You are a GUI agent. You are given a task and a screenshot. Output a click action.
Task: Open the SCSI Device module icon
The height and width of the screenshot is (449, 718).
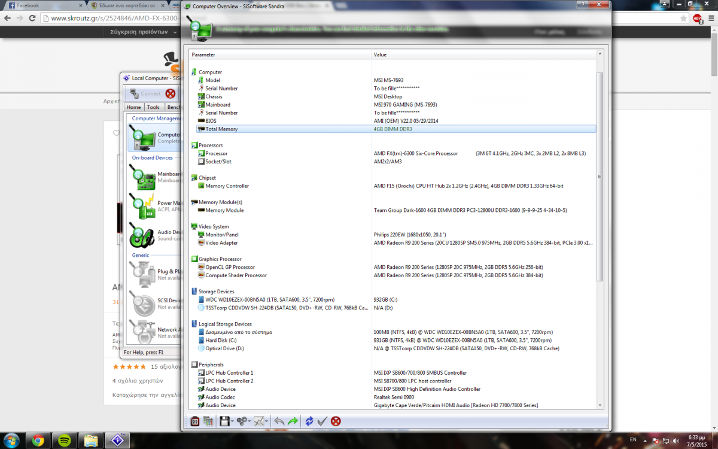[142, 304]
